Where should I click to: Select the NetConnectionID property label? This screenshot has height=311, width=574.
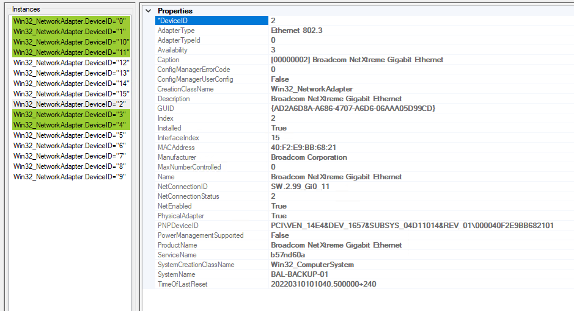point(182,187)
